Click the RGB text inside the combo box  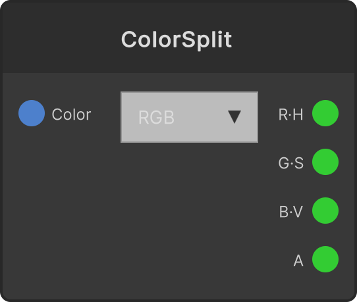156,117
